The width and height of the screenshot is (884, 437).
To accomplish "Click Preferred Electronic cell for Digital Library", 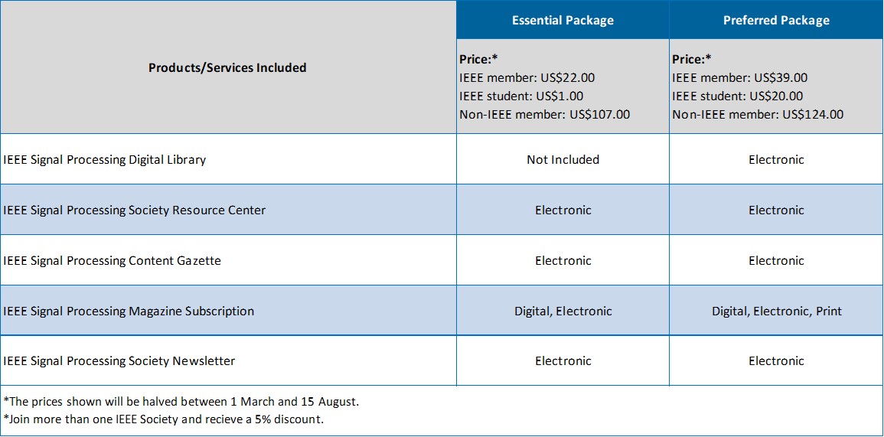I will click(x=776, y=160).
